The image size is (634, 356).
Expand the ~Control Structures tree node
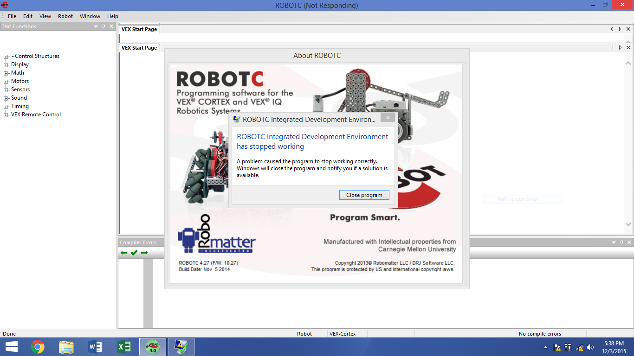(x=6, y=57)
